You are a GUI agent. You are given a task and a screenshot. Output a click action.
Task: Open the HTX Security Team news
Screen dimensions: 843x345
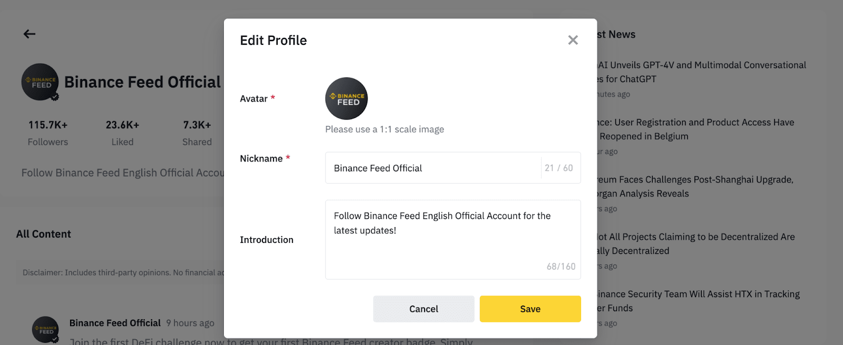(x=698, y=301)
